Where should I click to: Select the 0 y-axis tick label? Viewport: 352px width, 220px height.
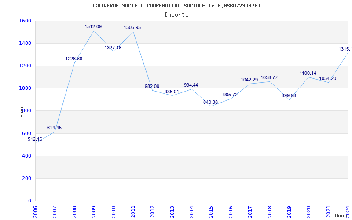point(29,201)
